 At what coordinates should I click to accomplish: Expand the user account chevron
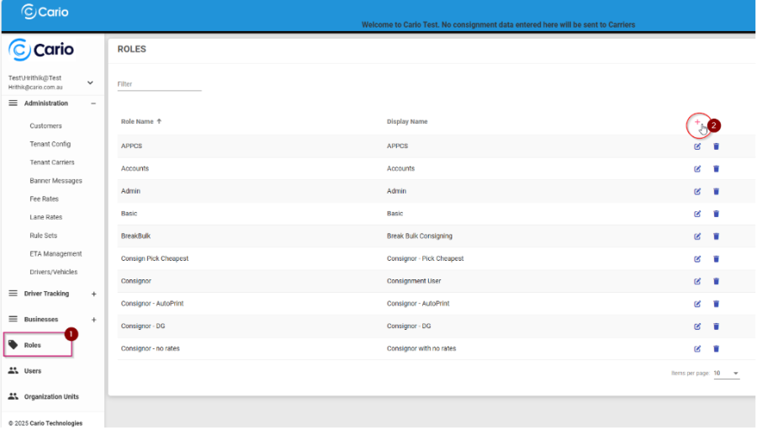[90, 82]
